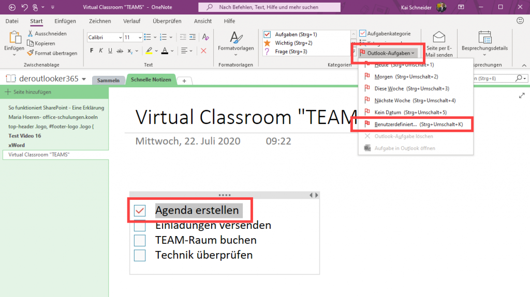Image resolution: width=530 pixels, height=297 pixels.
Task: Choose Diese Woche task flag
Action: (416, 88)
